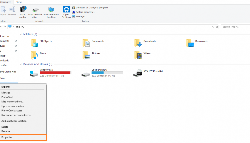Select the DVD RW Drive (E:) icon
Viewport: 250px width, 143px height.
coord(138,73)
